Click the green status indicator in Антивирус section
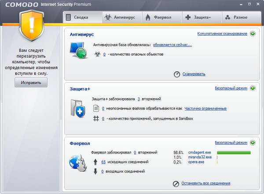Screen dimensions: 264x194 pos(253,33)
